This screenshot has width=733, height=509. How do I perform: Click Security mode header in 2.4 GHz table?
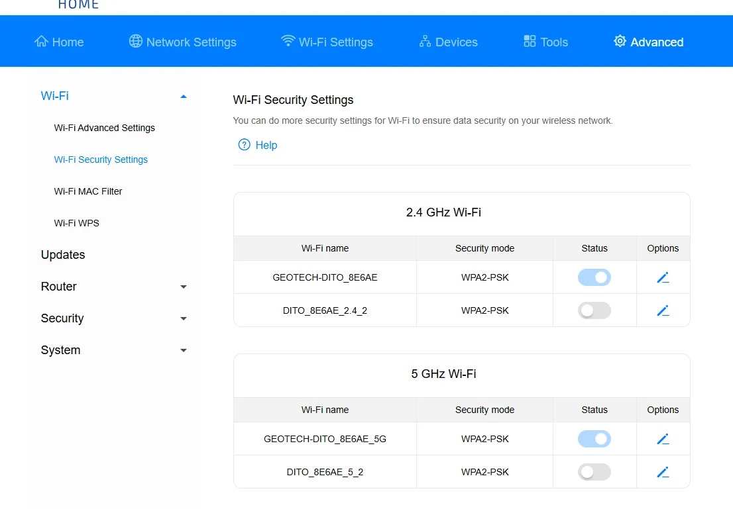pyautogui.click(x=484, y=248)
